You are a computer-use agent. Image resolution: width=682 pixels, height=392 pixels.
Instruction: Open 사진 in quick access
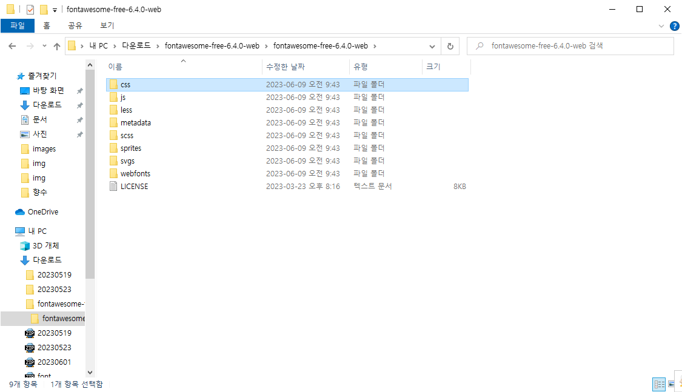39,135
